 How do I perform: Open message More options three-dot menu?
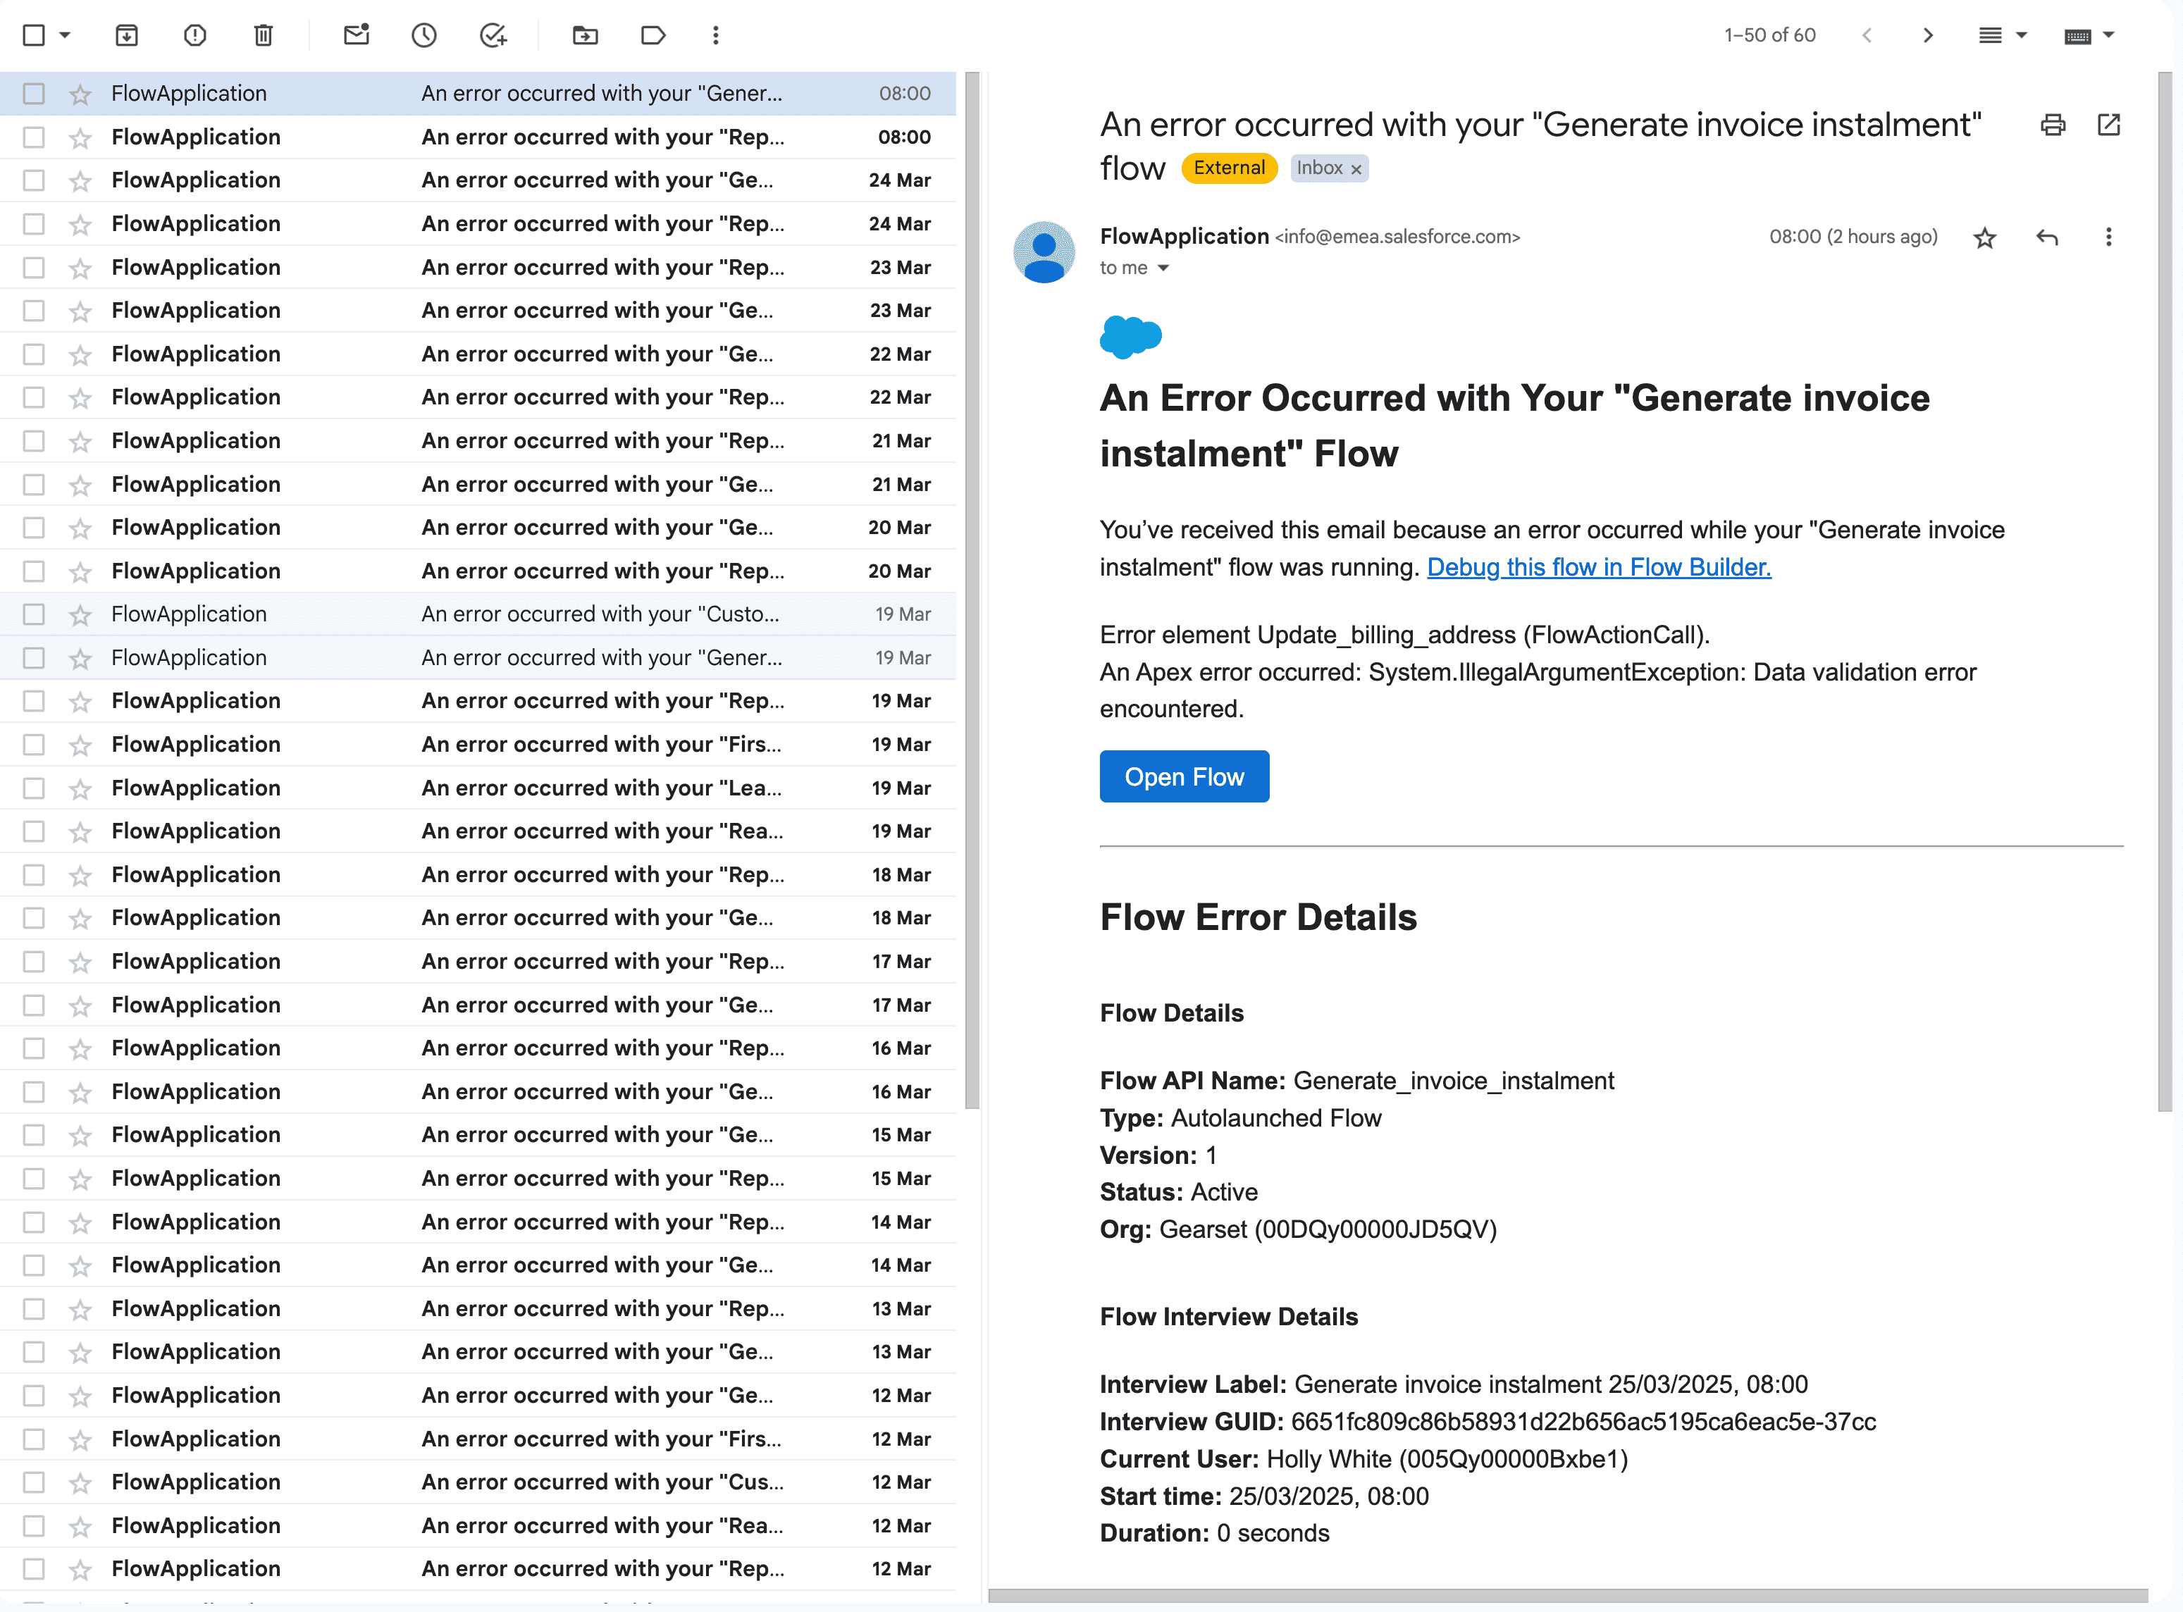(x=2108, y=237)
